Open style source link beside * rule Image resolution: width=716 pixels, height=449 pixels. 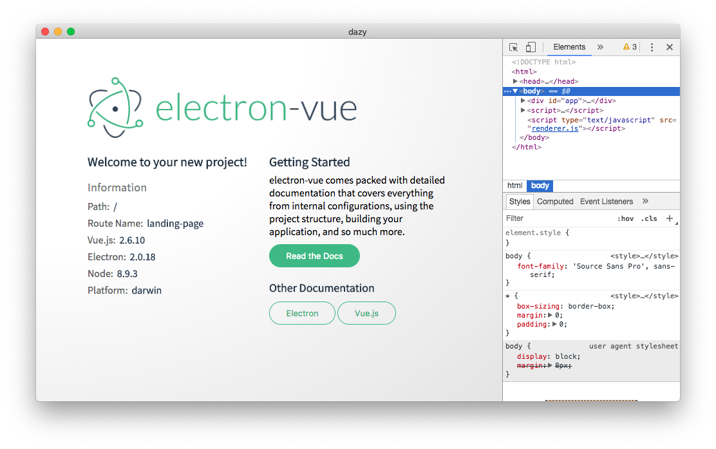644,296
